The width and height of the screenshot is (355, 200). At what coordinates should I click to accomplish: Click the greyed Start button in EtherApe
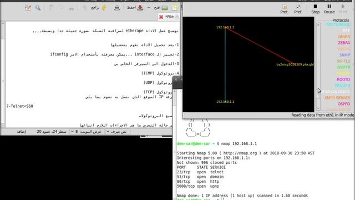(343, 9)
